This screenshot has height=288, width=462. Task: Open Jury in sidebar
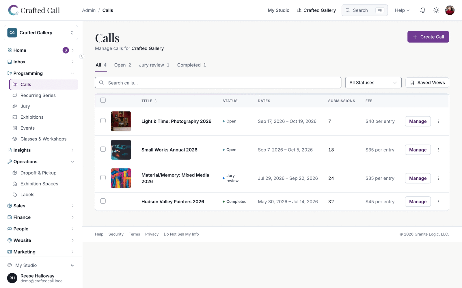(43, 106)
